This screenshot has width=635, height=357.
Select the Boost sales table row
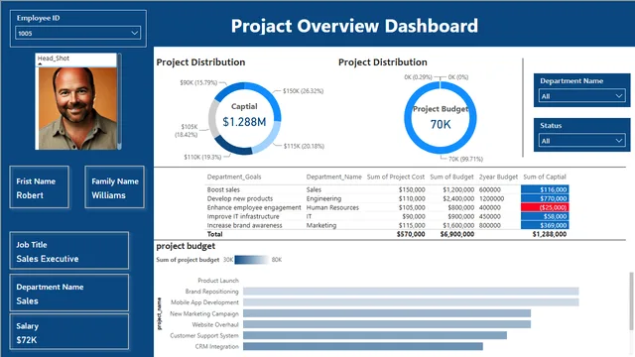click(x=387, y=189)
